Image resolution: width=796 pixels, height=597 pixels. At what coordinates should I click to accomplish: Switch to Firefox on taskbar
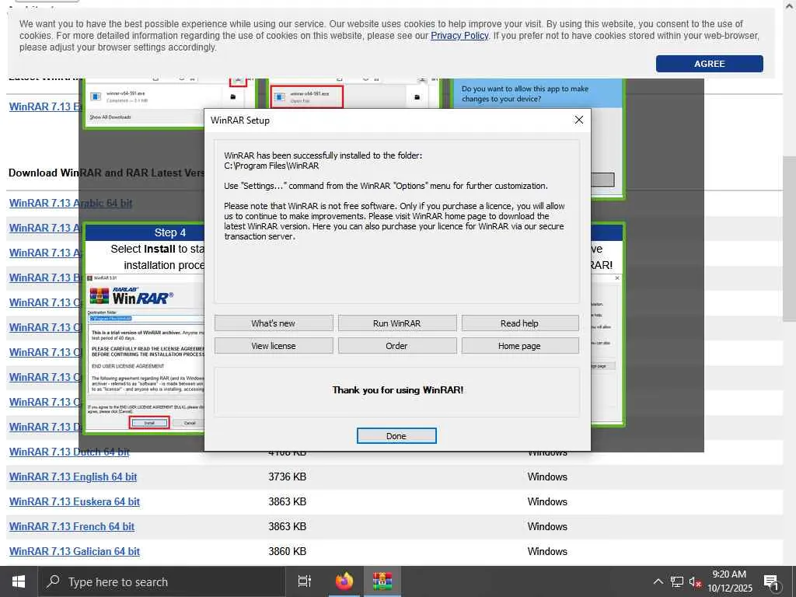(x=344, y=581)
